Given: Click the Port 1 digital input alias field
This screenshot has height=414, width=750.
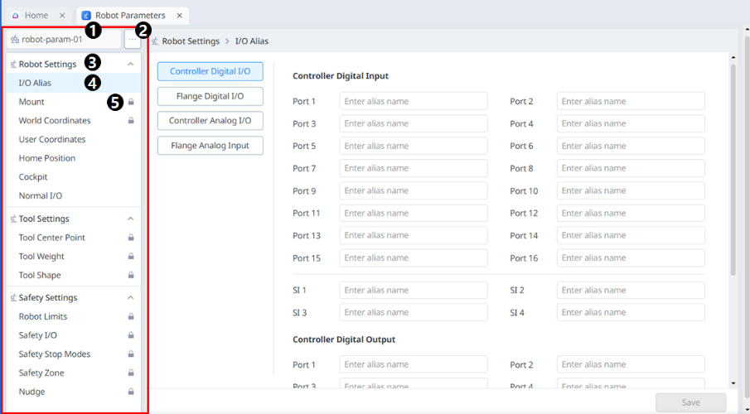Looking at the screenshot, I should (413, 101).
